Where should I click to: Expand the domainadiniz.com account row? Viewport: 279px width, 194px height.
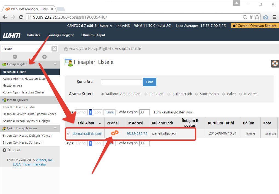click(68, 134)
